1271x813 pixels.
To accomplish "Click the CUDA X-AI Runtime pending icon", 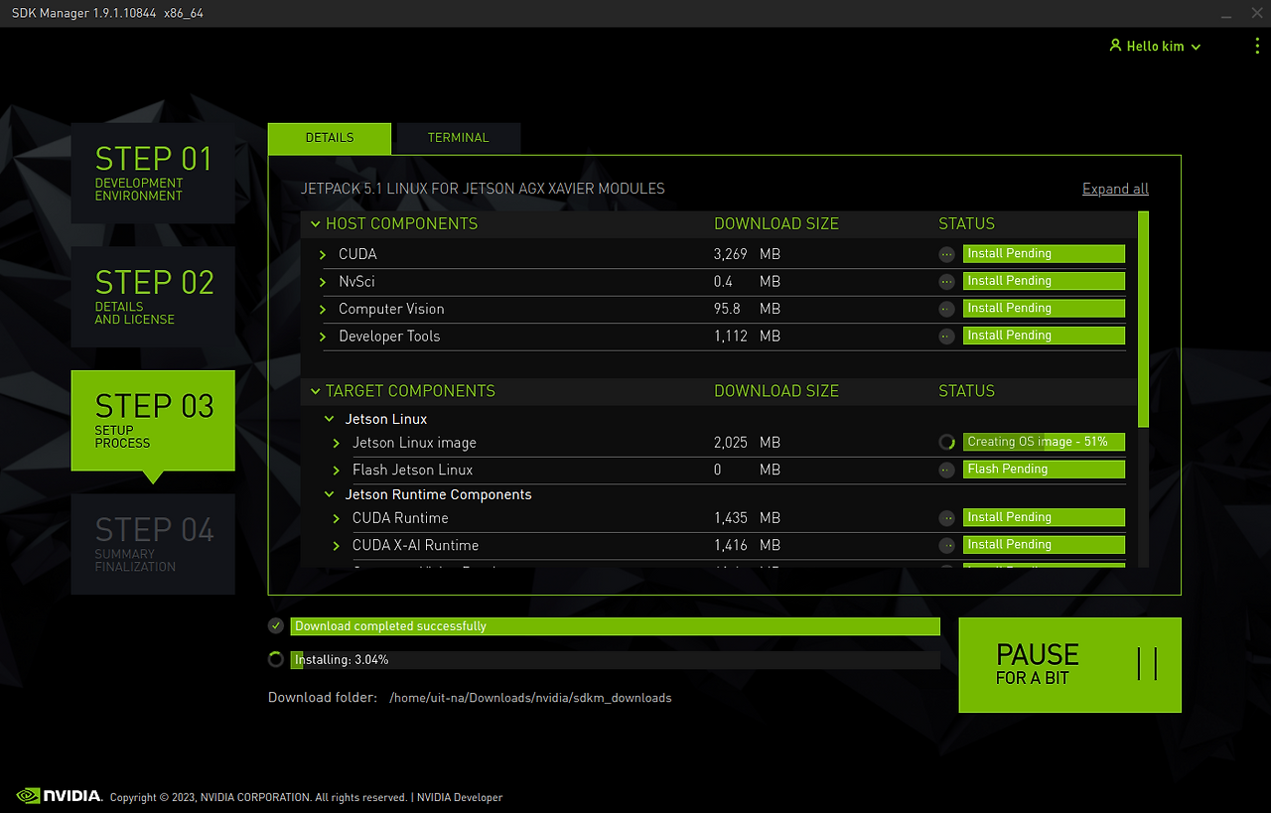I will (x=946, y=545).
